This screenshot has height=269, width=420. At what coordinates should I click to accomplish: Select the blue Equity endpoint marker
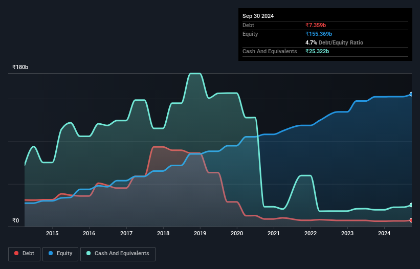411,94
